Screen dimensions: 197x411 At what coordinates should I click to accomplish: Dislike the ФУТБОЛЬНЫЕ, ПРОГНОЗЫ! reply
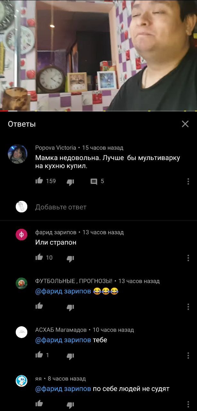[x=70, y=307]
